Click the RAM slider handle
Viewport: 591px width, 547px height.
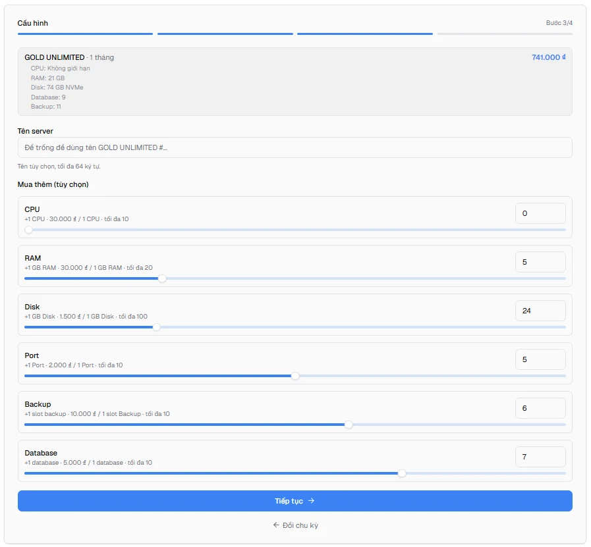pos(162,278)
